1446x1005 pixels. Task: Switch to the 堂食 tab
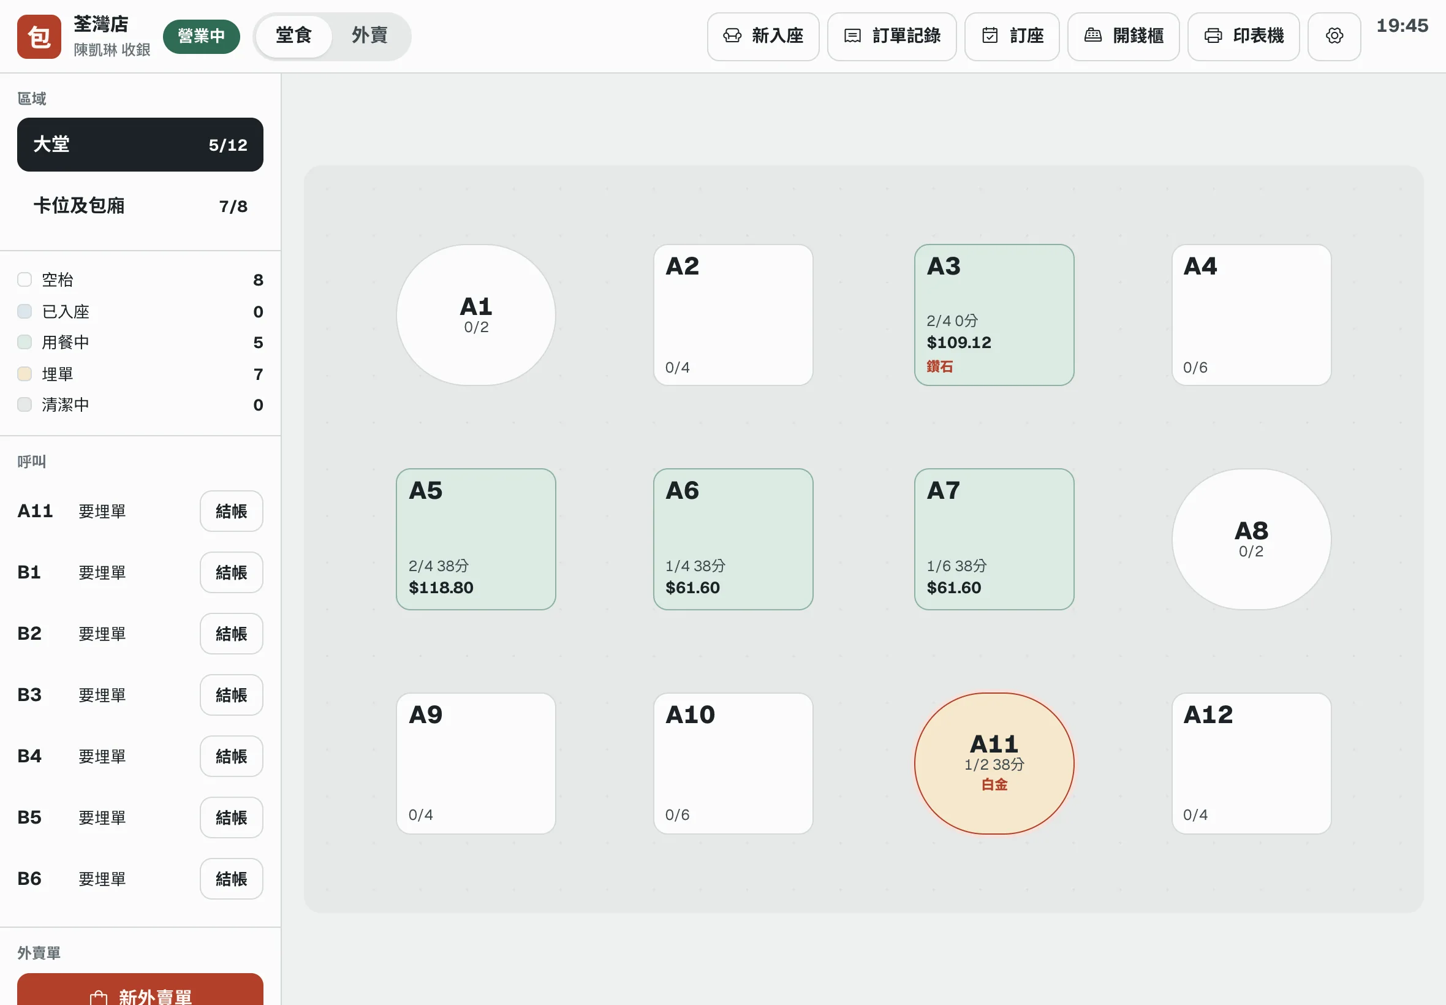tap(293, 36)
